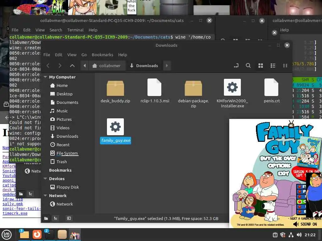The height and width of the screenshot is (241, 322).
Task: Collapse the My Computer sidebar section
Action: (45, 77)
